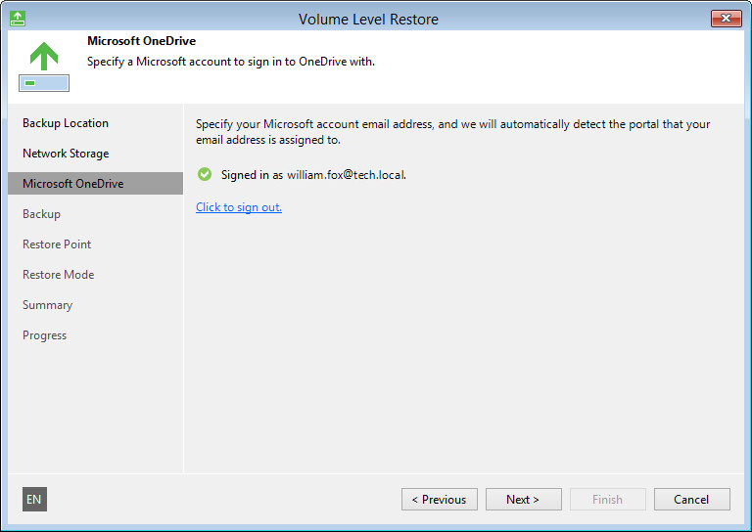
Task: Click the 'Microsoft OneDrive' bold header title
Action: pyautogui.click(x=141, y=41)
